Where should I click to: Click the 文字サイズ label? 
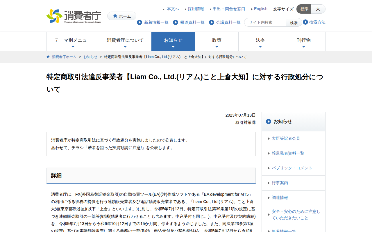pos(283,9)
